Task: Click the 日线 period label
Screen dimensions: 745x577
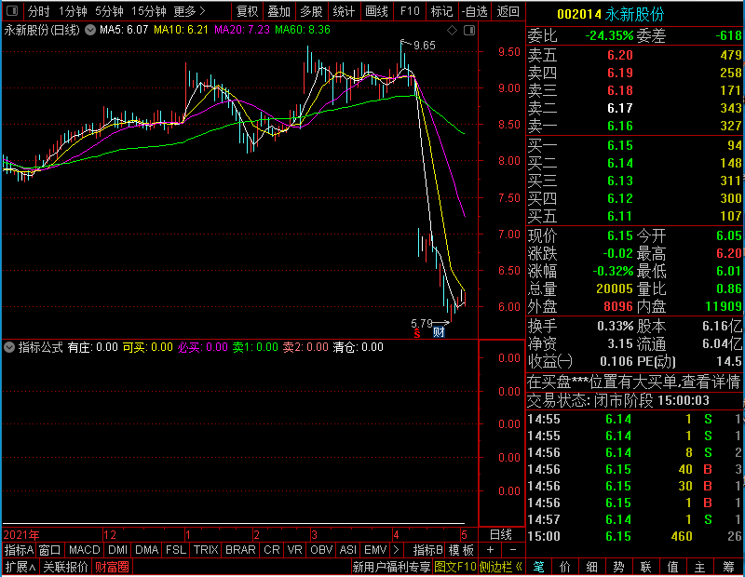Action: click(501, 535)
